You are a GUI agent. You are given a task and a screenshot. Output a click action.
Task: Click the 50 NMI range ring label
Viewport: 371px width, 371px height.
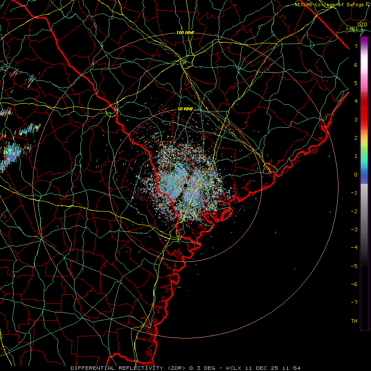point(185,109)
